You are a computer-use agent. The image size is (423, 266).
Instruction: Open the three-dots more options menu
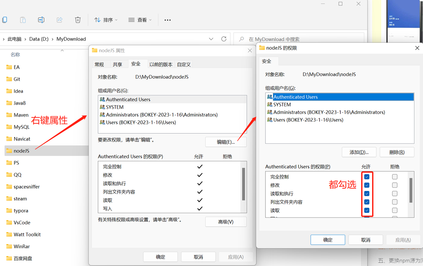tap(168, 20)
